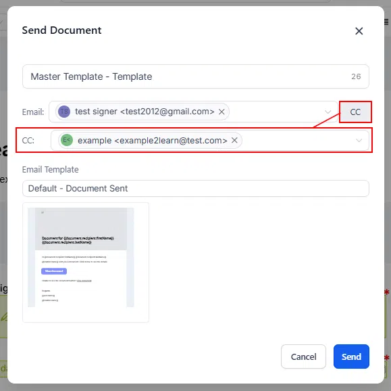Click the TS avatar of test signer
391x391 pixels.
pyautogui.click(x=64, y=112)
